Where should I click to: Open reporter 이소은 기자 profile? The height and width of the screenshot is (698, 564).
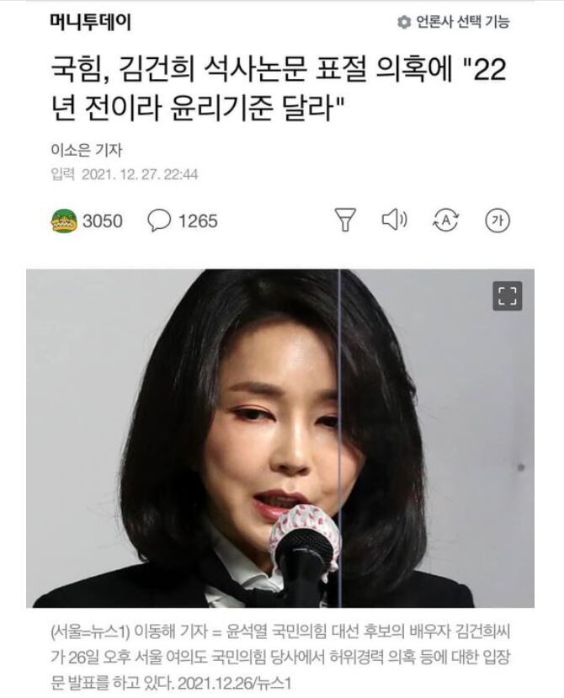[86, 151]
